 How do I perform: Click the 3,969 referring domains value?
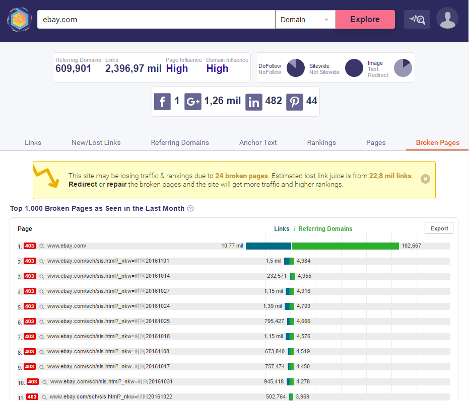(302, 396)
